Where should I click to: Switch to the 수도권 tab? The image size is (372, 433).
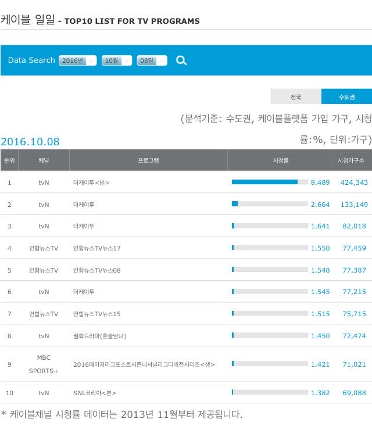(346, 96)
